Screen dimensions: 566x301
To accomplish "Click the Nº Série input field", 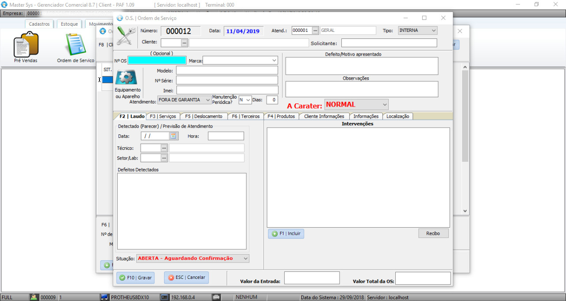I will pyautogui.click(x=227, y=80).
